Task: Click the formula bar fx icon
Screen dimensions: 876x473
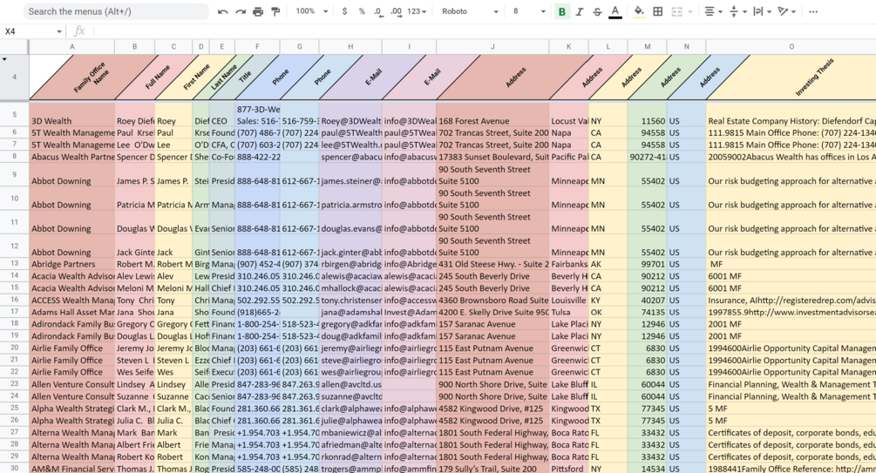Action: (x=79, y=32)
